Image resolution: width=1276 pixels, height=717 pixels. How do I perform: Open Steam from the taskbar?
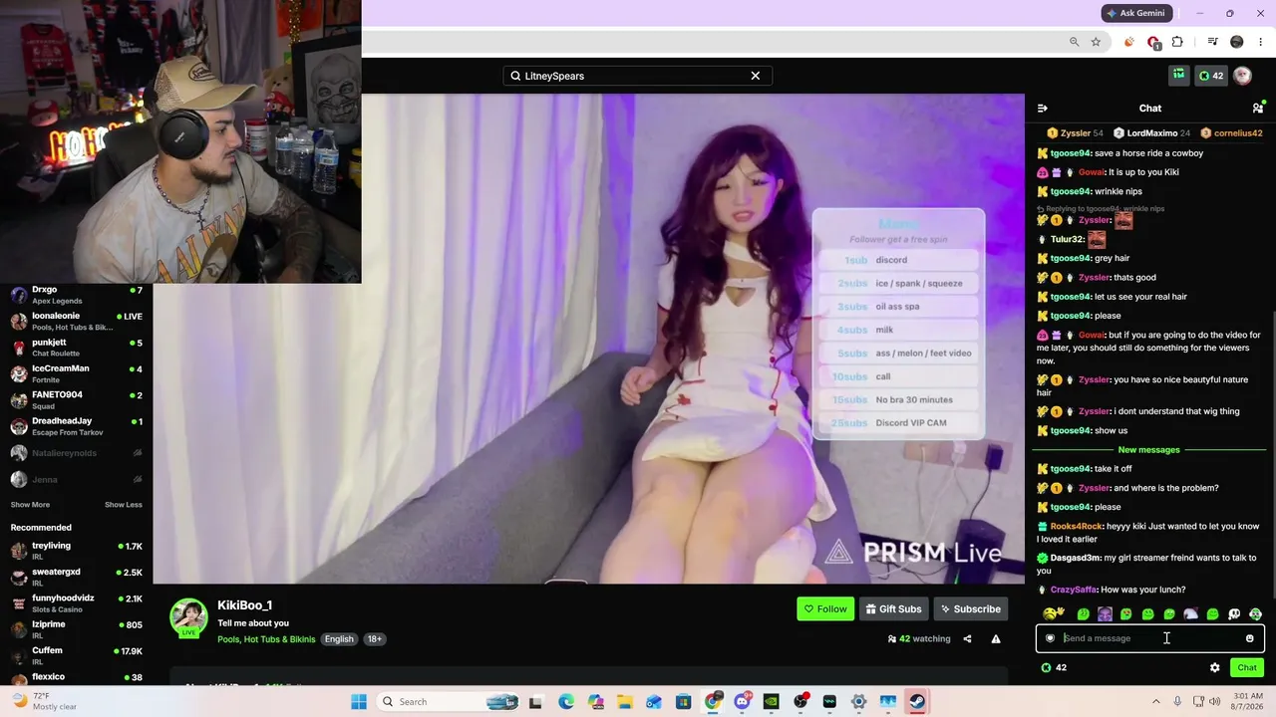click(x=917, y=702)
